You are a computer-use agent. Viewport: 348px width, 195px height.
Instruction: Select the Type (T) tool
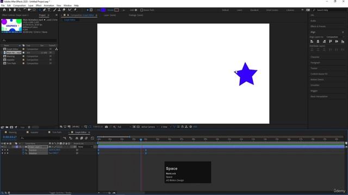[x=49, y=10]
